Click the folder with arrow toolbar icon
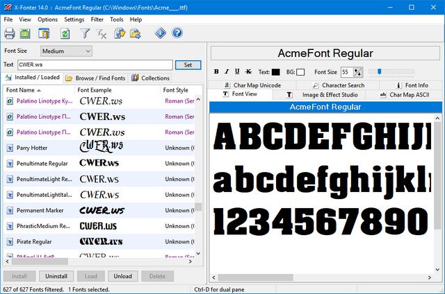Image resolution: width=445 pixels, height=294 pixels. (x=136, y=33)
